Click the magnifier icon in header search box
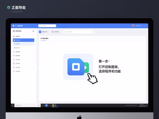 coord(40,26)
